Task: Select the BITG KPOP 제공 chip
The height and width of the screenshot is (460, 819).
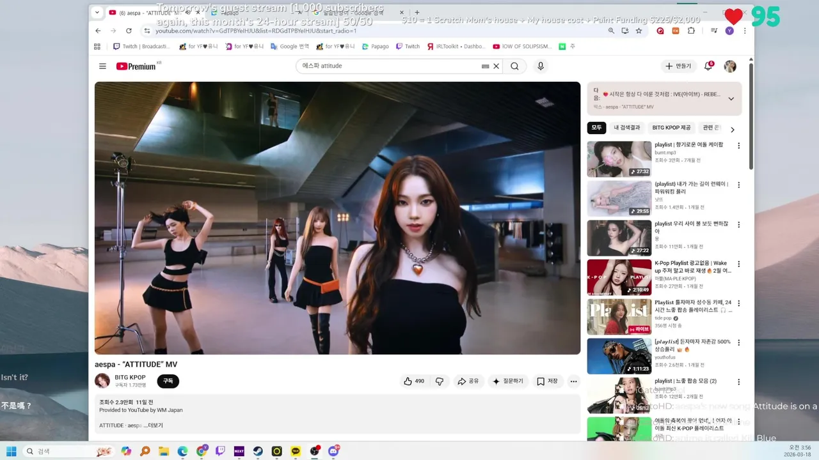Action: 671,128
